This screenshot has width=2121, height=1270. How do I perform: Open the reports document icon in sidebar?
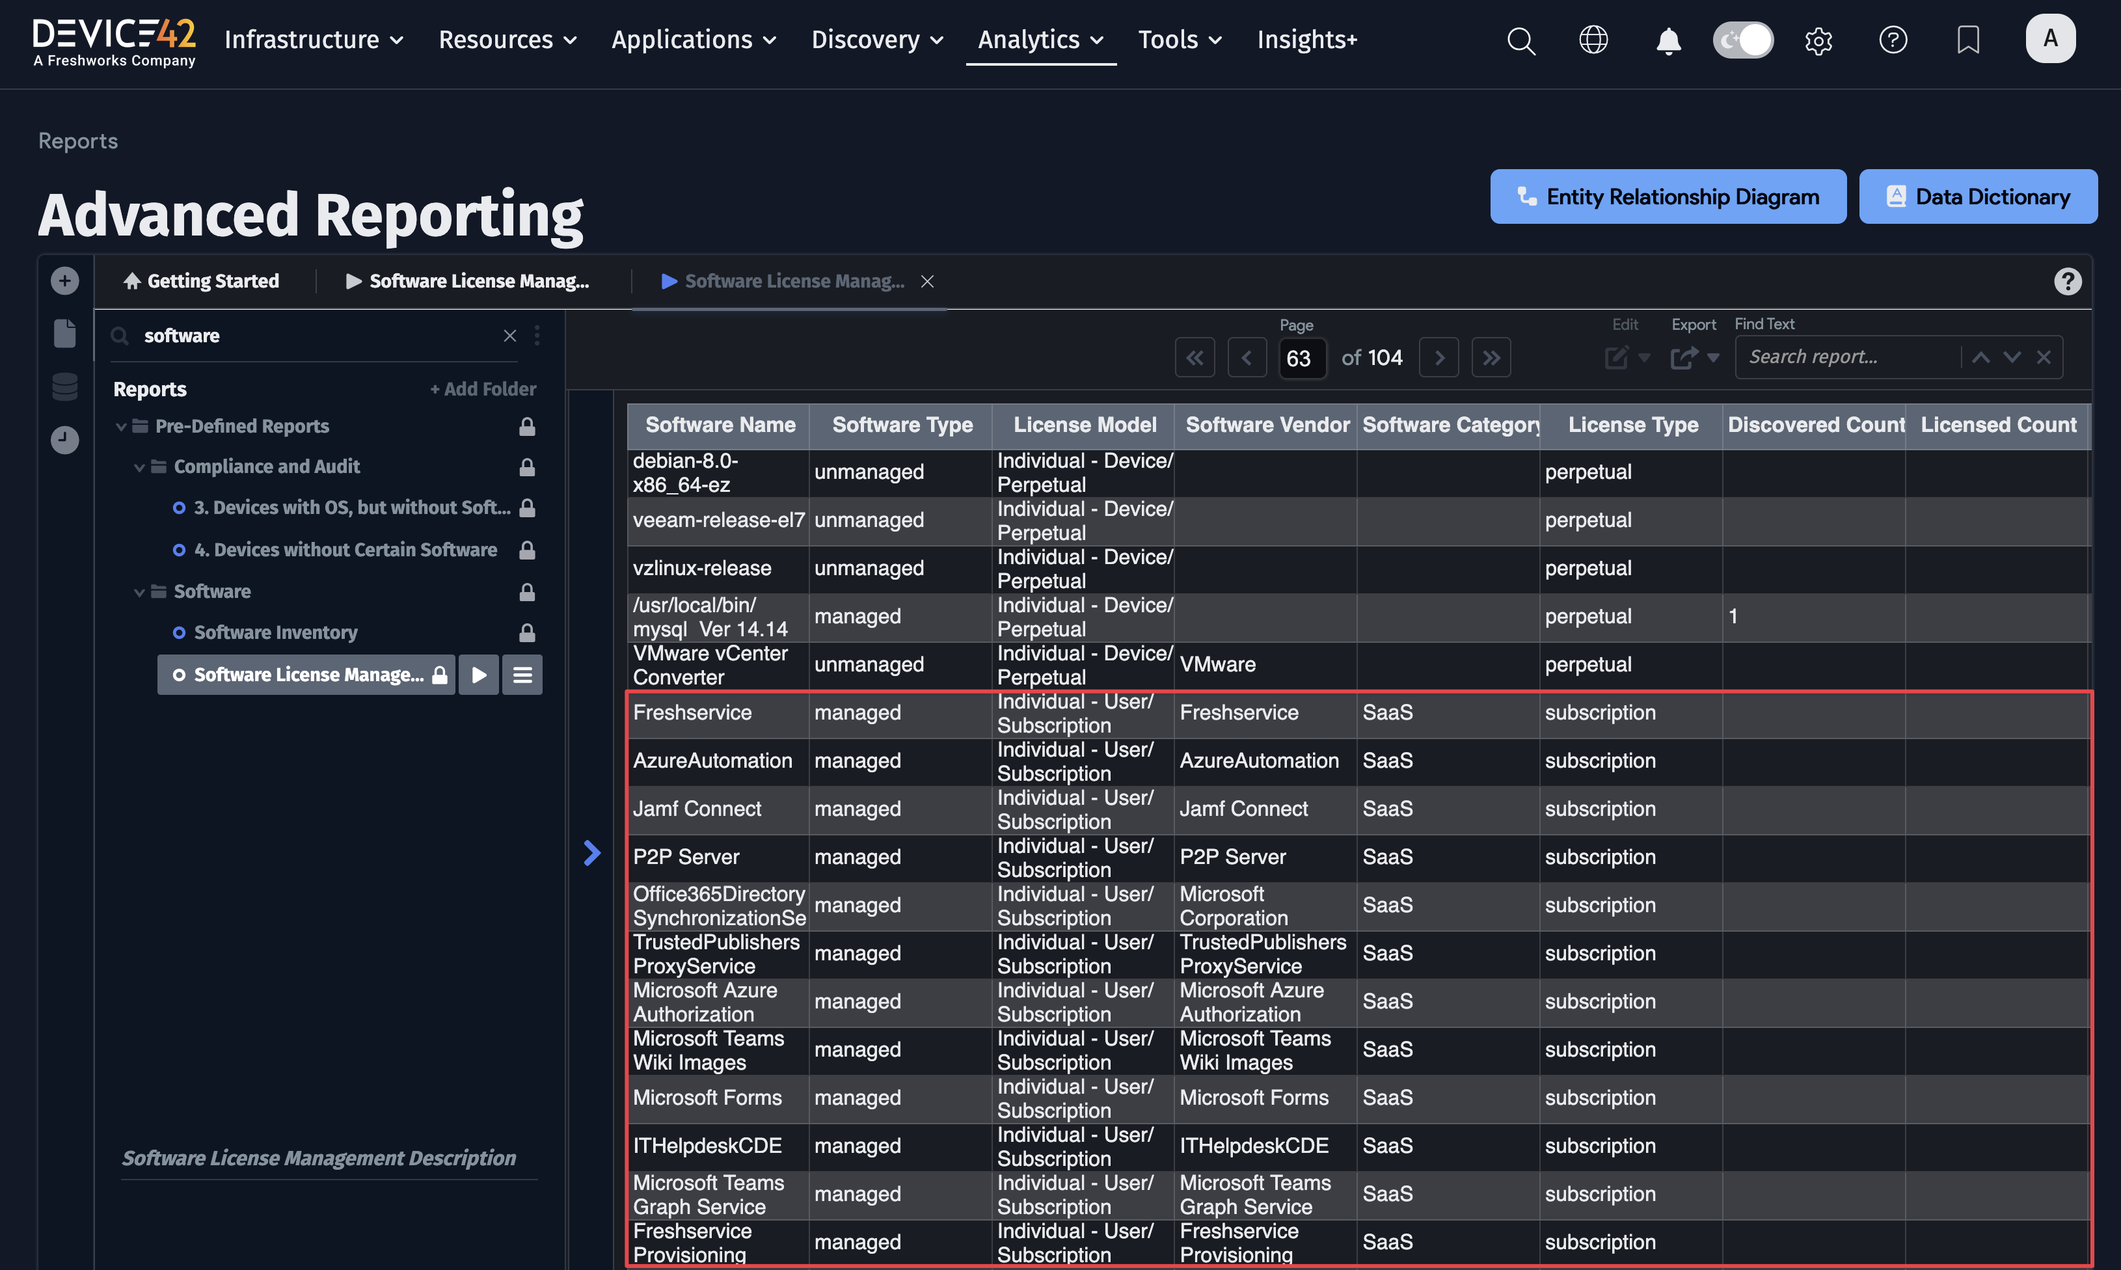pos(64,334)
